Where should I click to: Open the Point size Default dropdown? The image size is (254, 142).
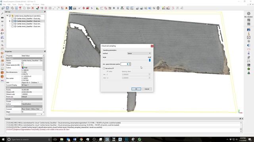pyautogui.click(x=32, y=97)
